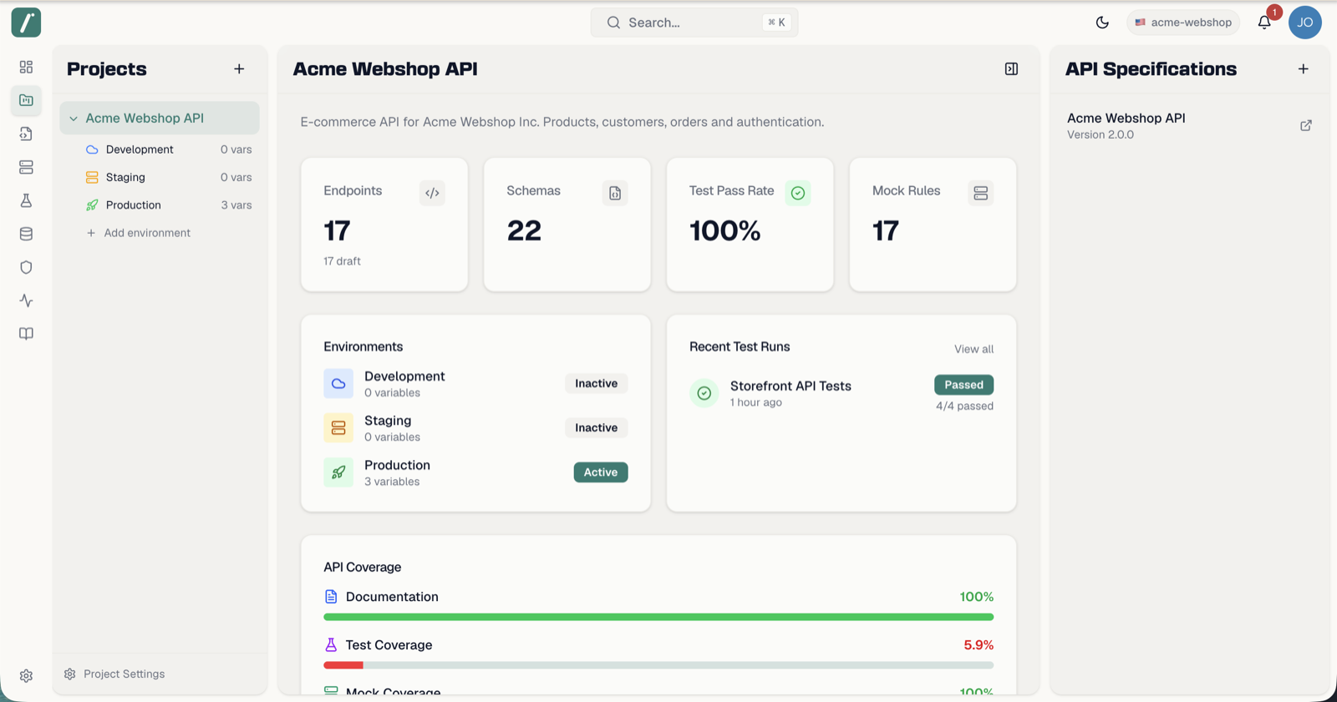
Task: Click the Production rocket icon in Environments card
Action: click(338, 472)
